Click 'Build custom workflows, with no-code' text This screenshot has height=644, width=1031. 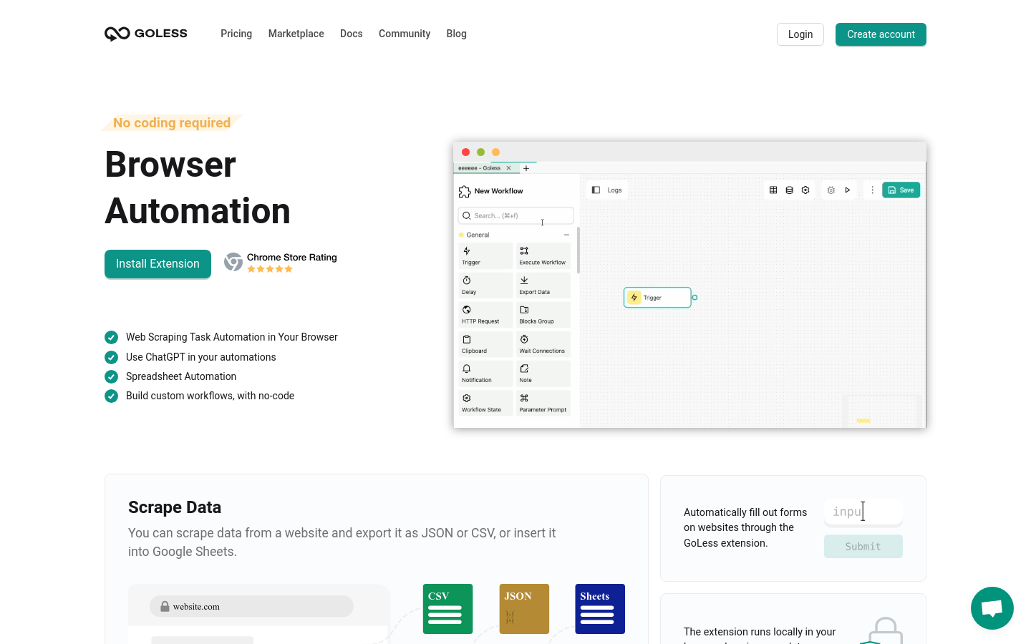210,396
